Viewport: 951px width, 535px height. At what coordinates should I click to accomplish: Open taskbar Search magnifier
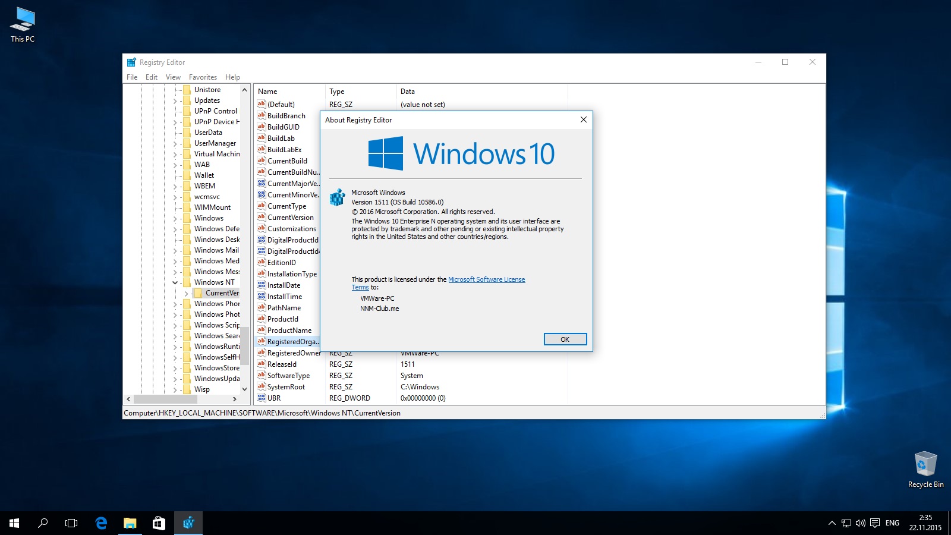click(x=43, y=523)
